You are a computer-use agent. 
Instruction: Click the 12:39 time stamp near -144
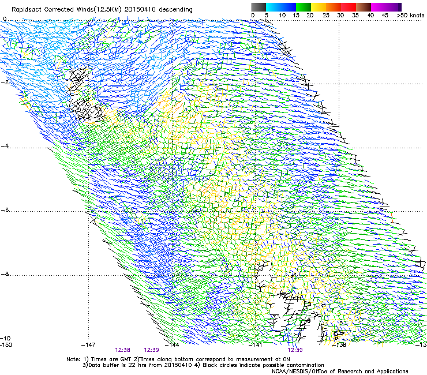[151, 350]
